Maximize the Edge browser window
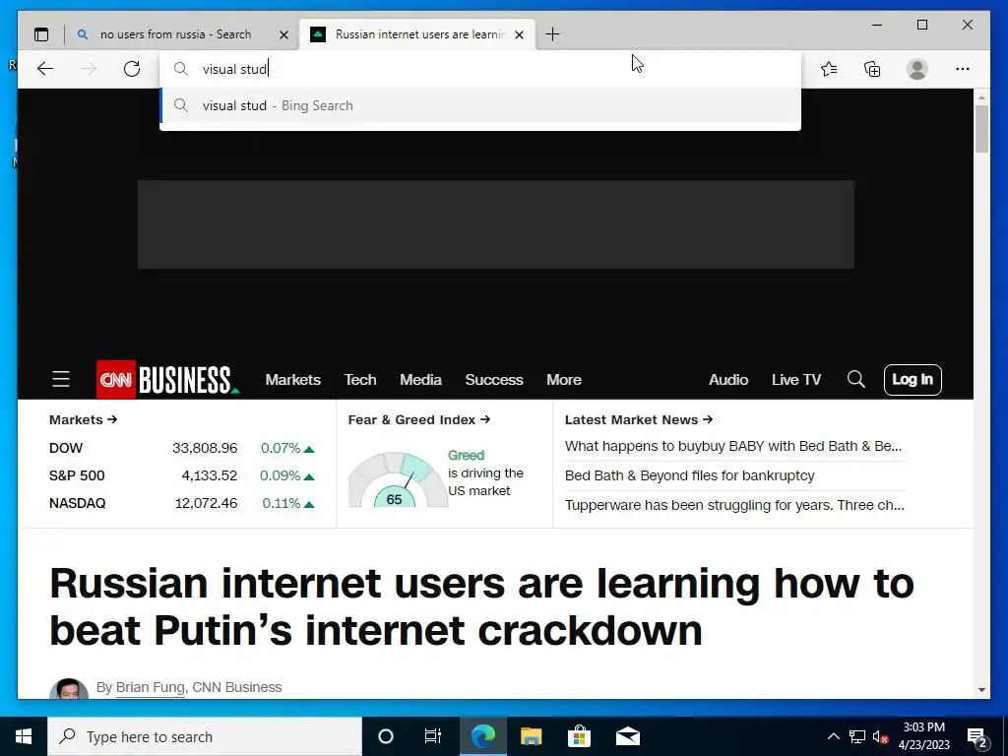Image resolution: width=1008 pixels, height=756 pixels. [x=921, y=25]
